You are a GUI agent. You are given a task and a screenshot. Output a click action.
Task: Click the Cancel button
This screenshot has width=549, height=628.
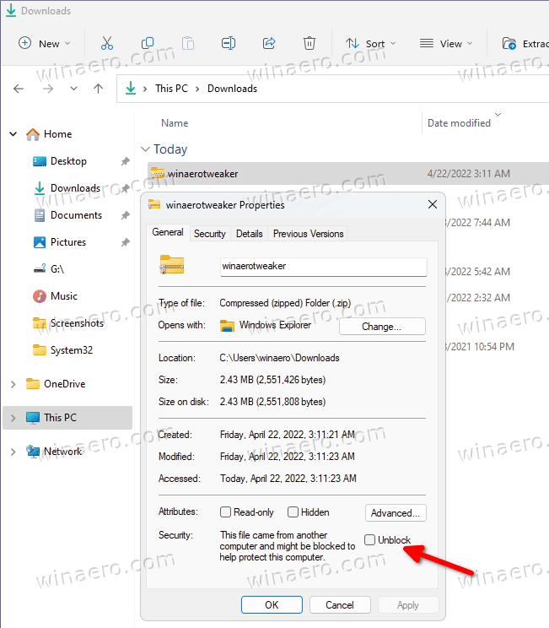340,604
